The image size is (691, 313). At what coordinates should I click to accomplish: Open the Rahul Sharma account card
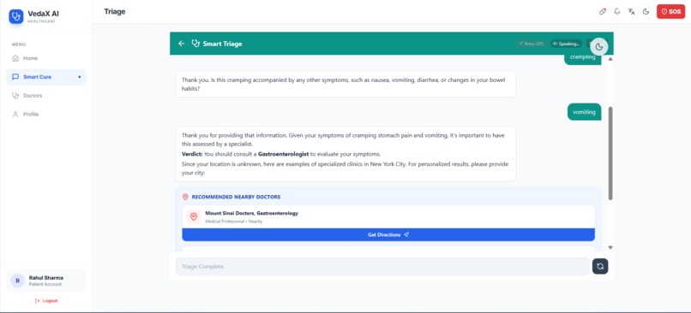(46, 281)
